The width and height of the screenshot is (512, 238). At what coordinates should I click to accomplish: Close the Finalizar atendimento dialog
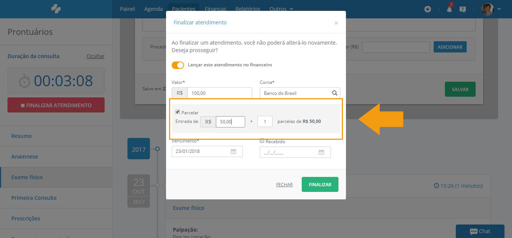point(336,23)
